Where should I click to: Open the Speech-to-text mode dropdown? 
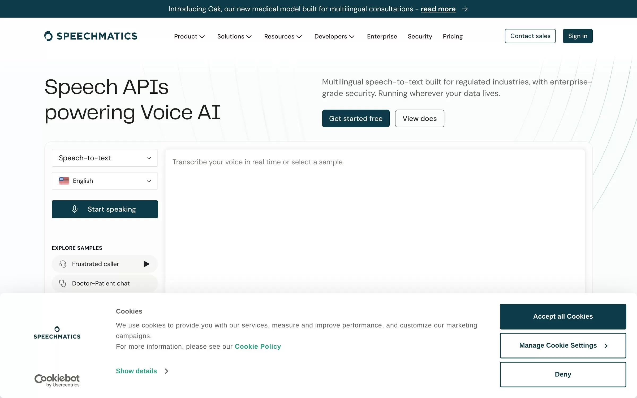105,158
